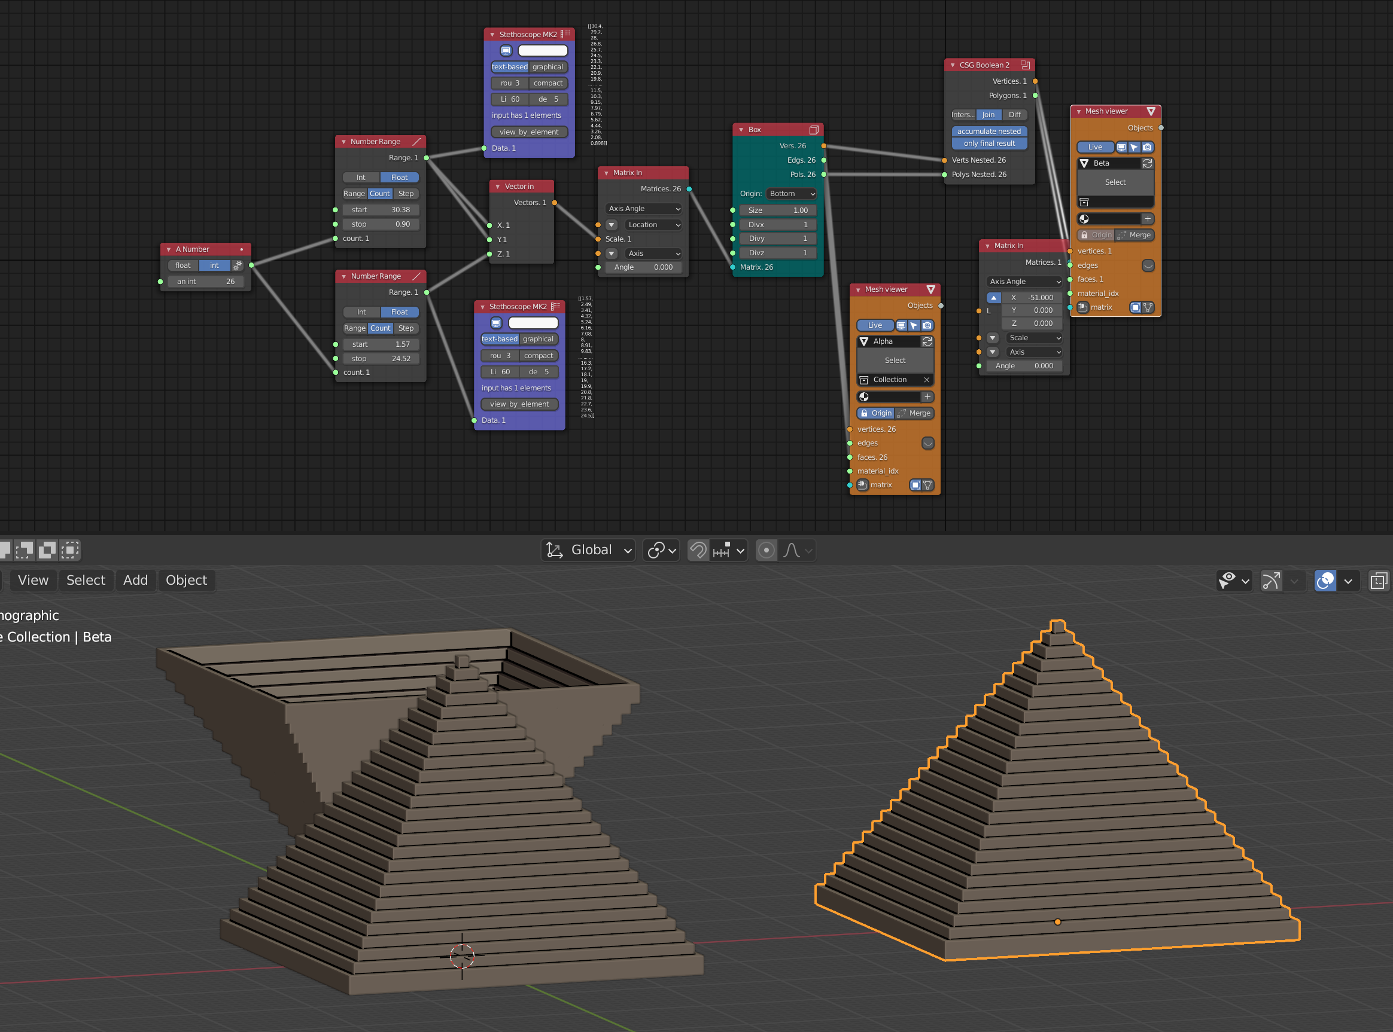Enable Join mode on CSG Boolean 2 node
The width and height of the screenshot is (1393, 1032).
[989, 114]
